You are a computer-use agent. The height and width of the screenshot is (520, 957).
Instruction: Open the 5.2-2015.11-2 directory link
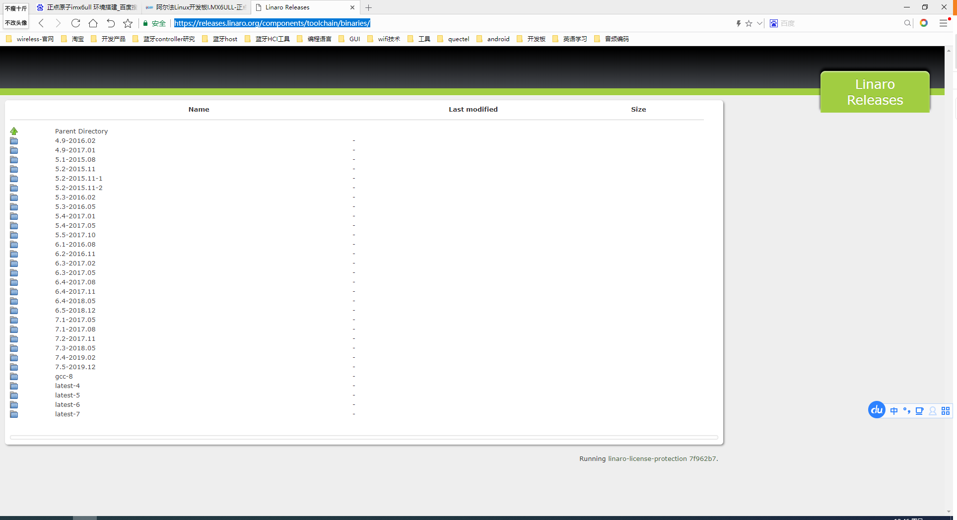[79, 188]
